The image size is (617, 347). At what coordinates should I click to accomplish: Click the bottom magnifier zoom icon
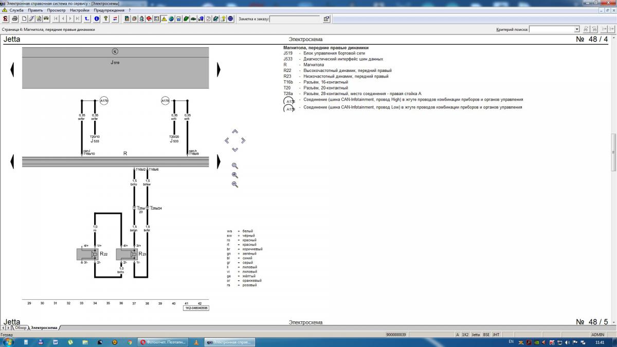pyautogui.click(x=235, y=184)
